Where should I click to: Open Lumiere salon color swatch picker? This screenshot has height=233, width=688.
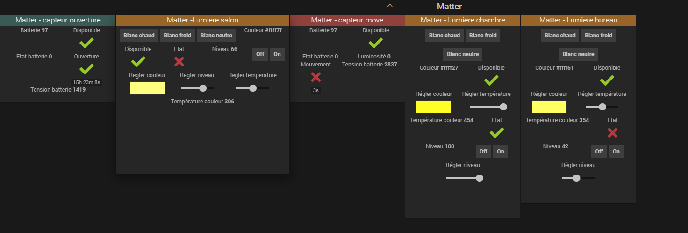point(147,88)
